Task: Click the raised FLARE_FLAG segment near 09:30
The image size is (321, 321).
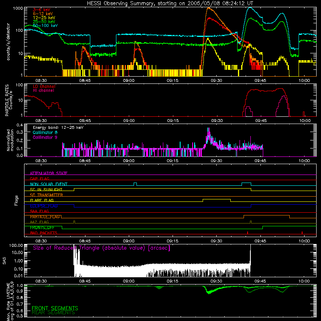Action: [x=217, y=199]
